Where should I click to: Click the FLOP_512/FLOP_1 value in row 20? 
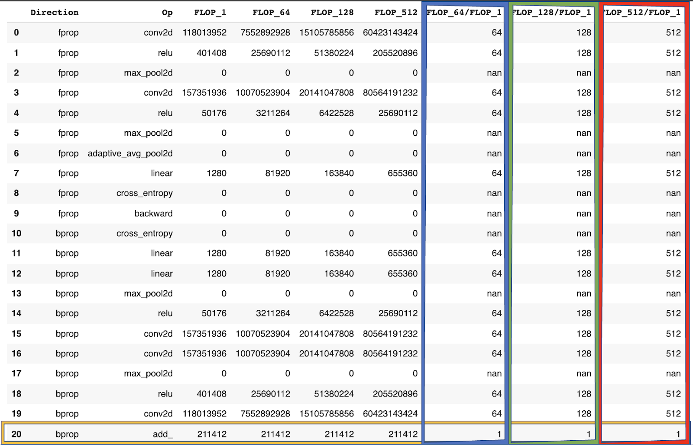[678, 434]
